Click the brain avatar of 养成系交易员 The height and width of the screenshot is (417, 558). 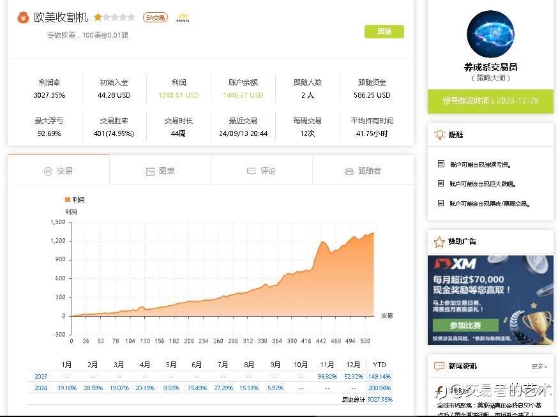click(x=490, y=34)
